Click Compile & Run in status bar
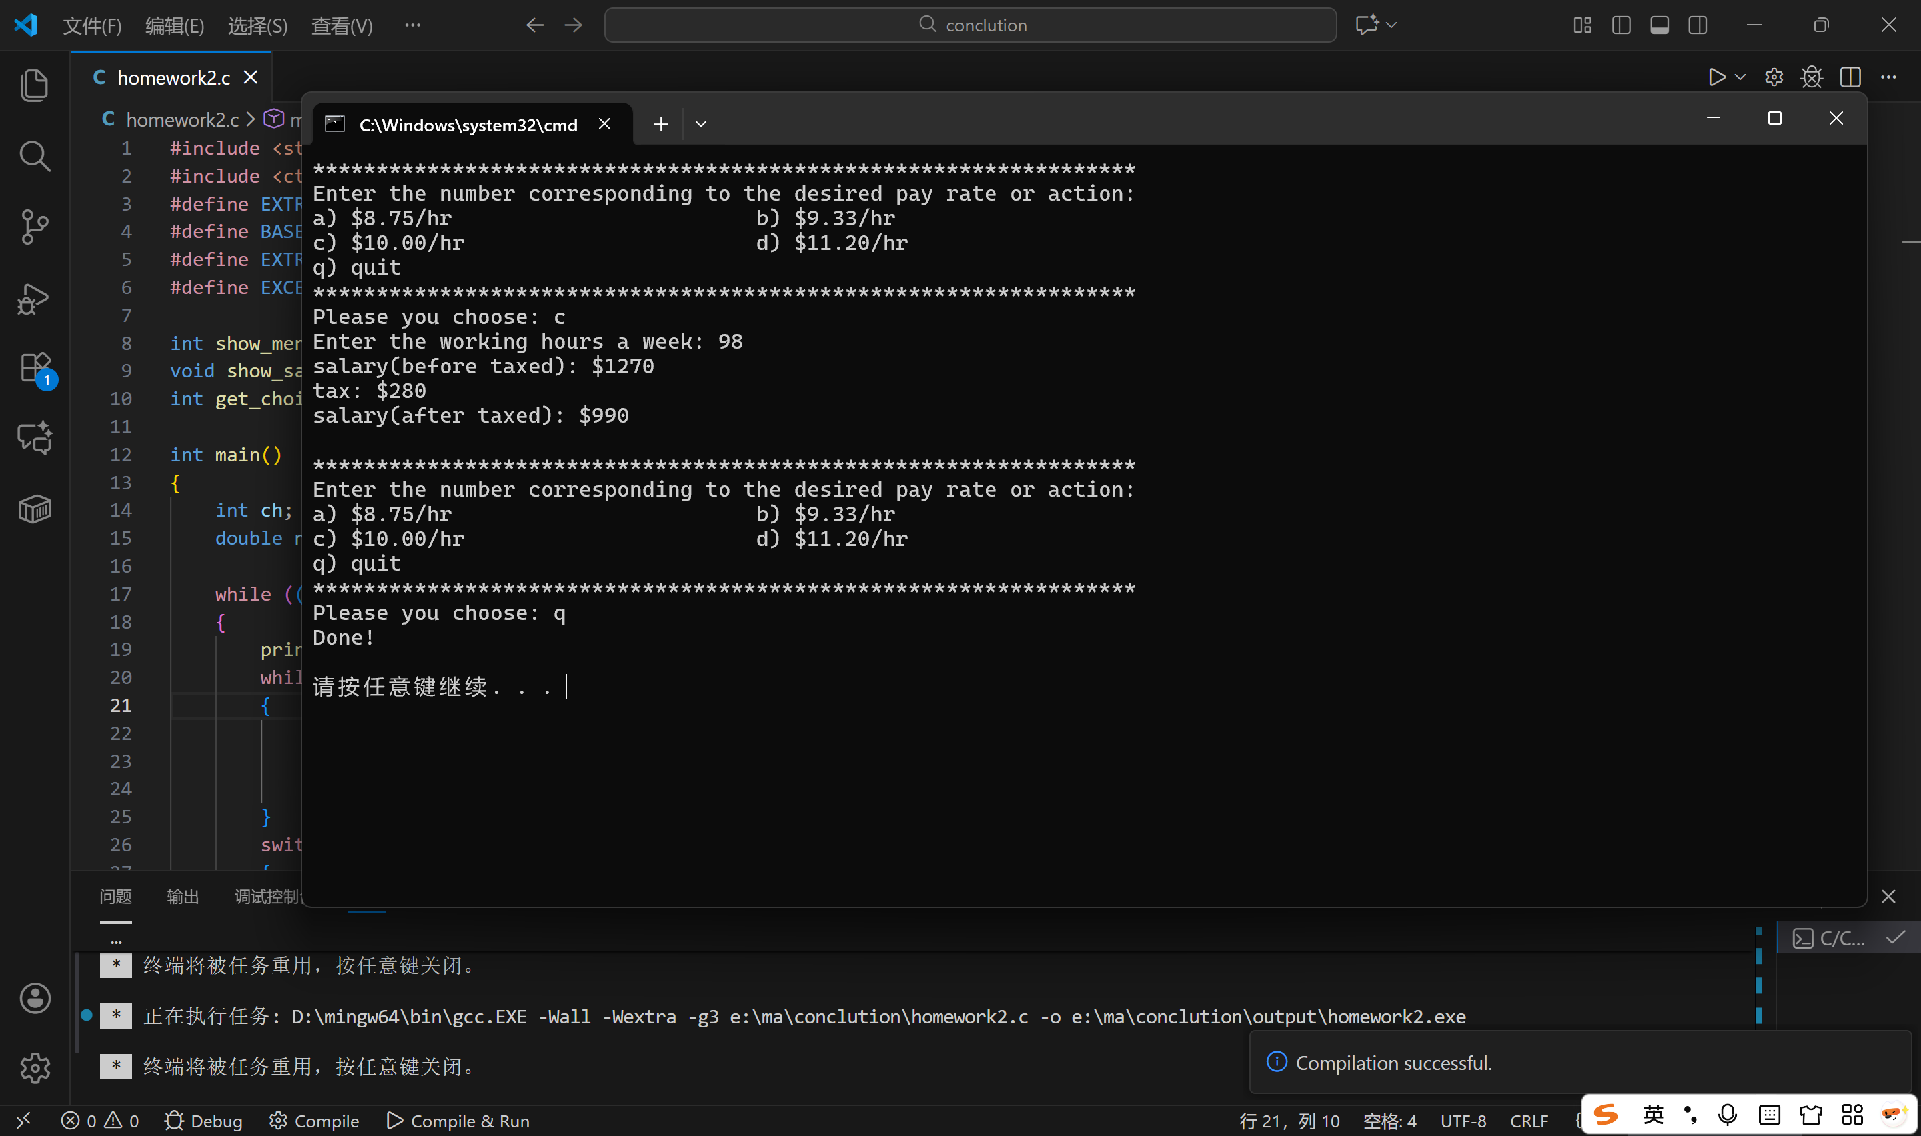The width and height of the screenshot is (1921, 1136). pos(458,1121)
